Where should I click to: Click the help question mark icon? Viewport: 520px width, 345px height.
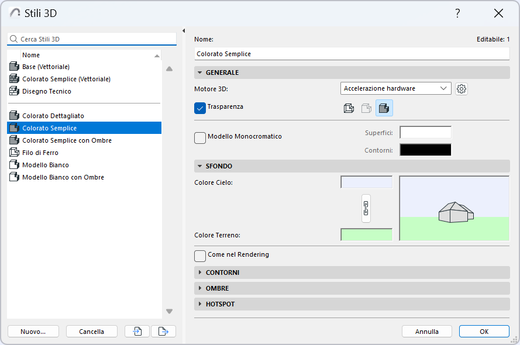tap(457, 13)
